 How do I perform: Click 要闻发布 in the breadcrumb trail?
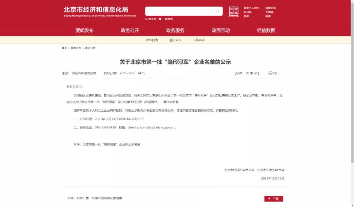[x=76, y=48]
